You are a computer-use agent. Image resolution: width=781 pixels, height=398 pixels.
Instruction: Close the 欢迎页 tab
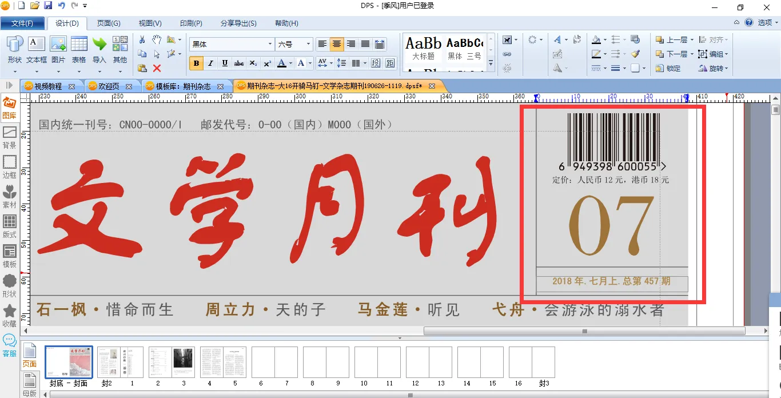tap(129, 86)
